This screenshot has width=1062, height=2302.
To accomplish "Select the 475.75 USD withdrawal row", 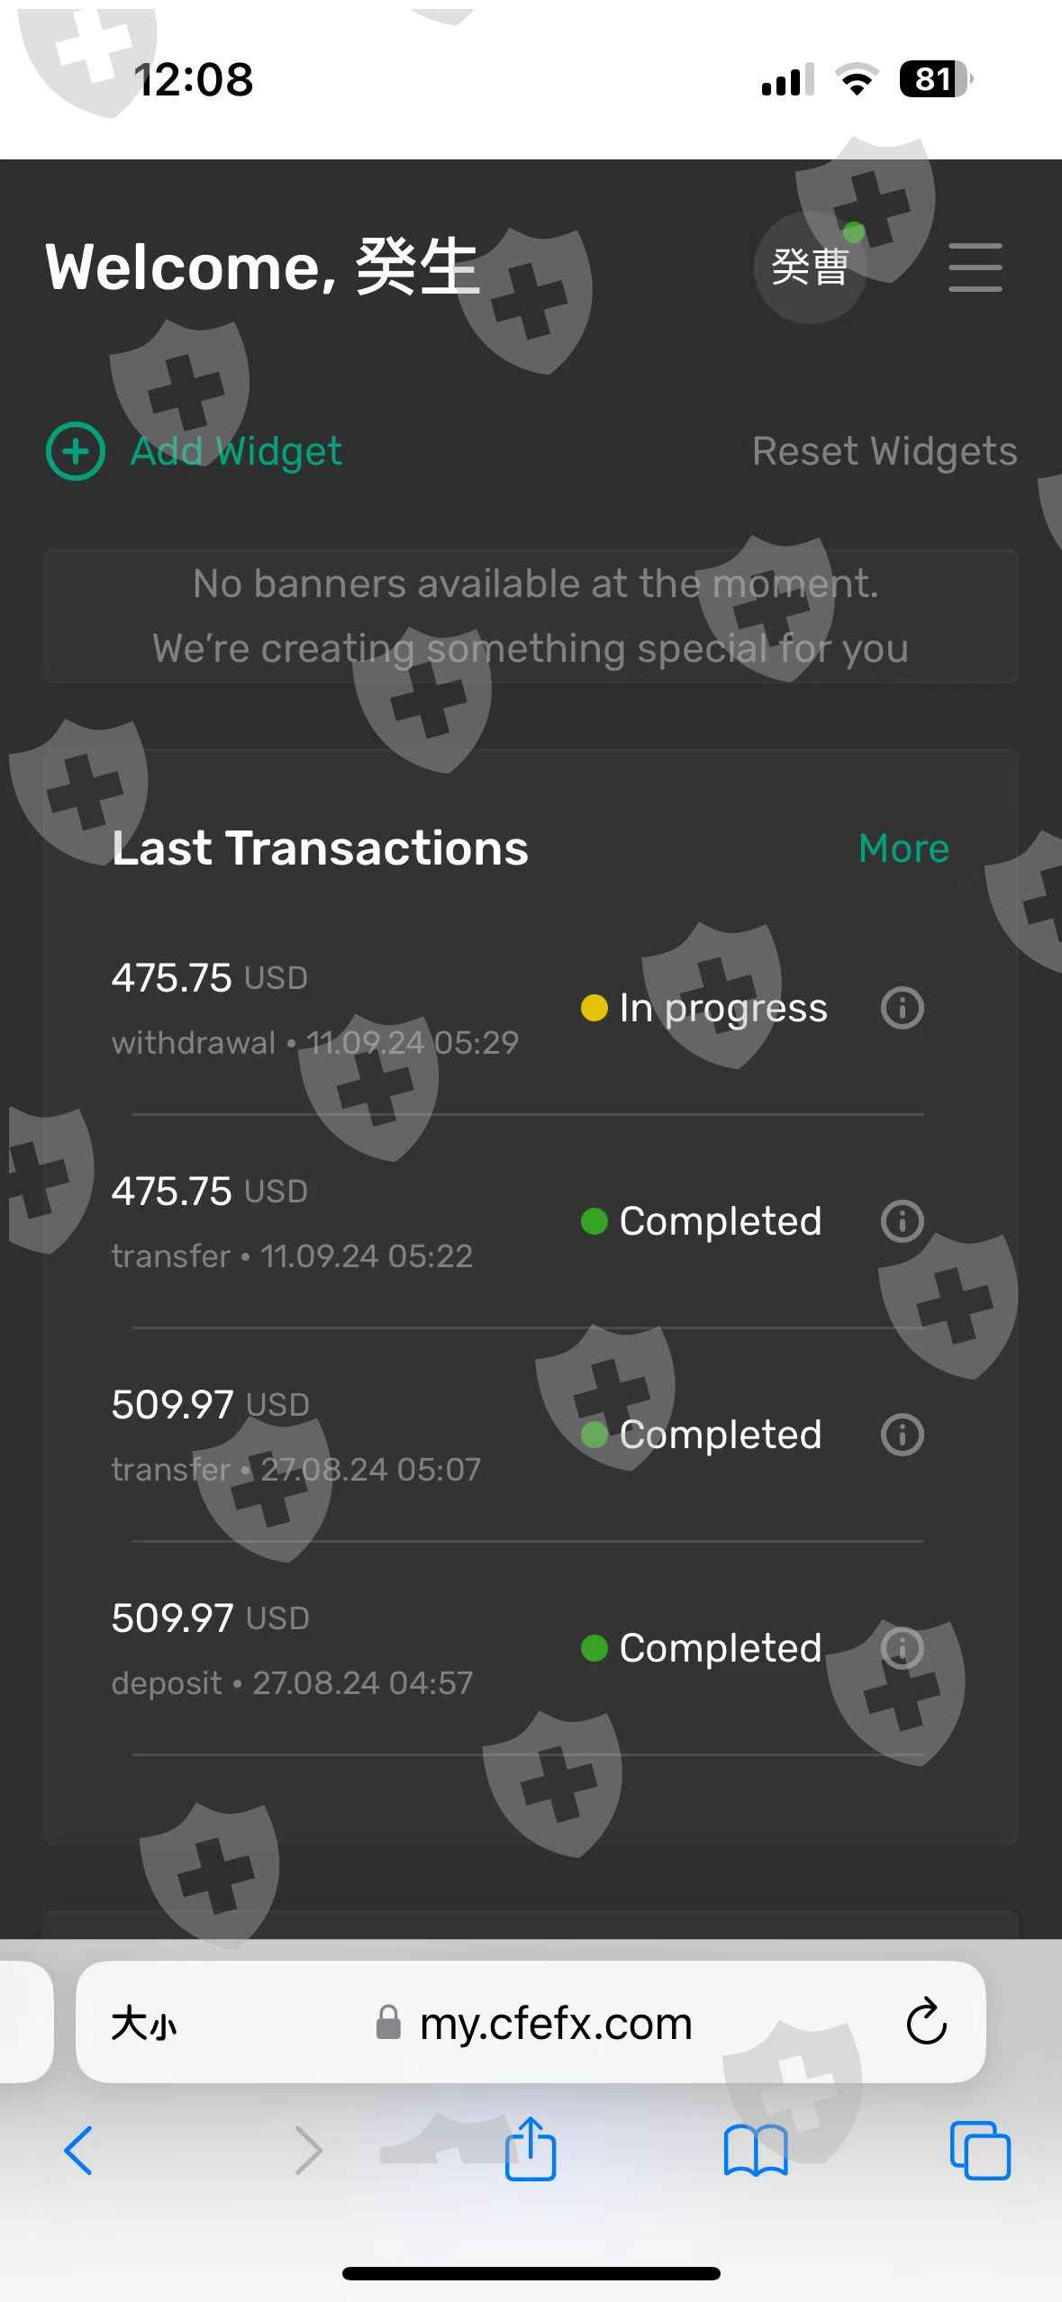I will (x=315, y=1009).
